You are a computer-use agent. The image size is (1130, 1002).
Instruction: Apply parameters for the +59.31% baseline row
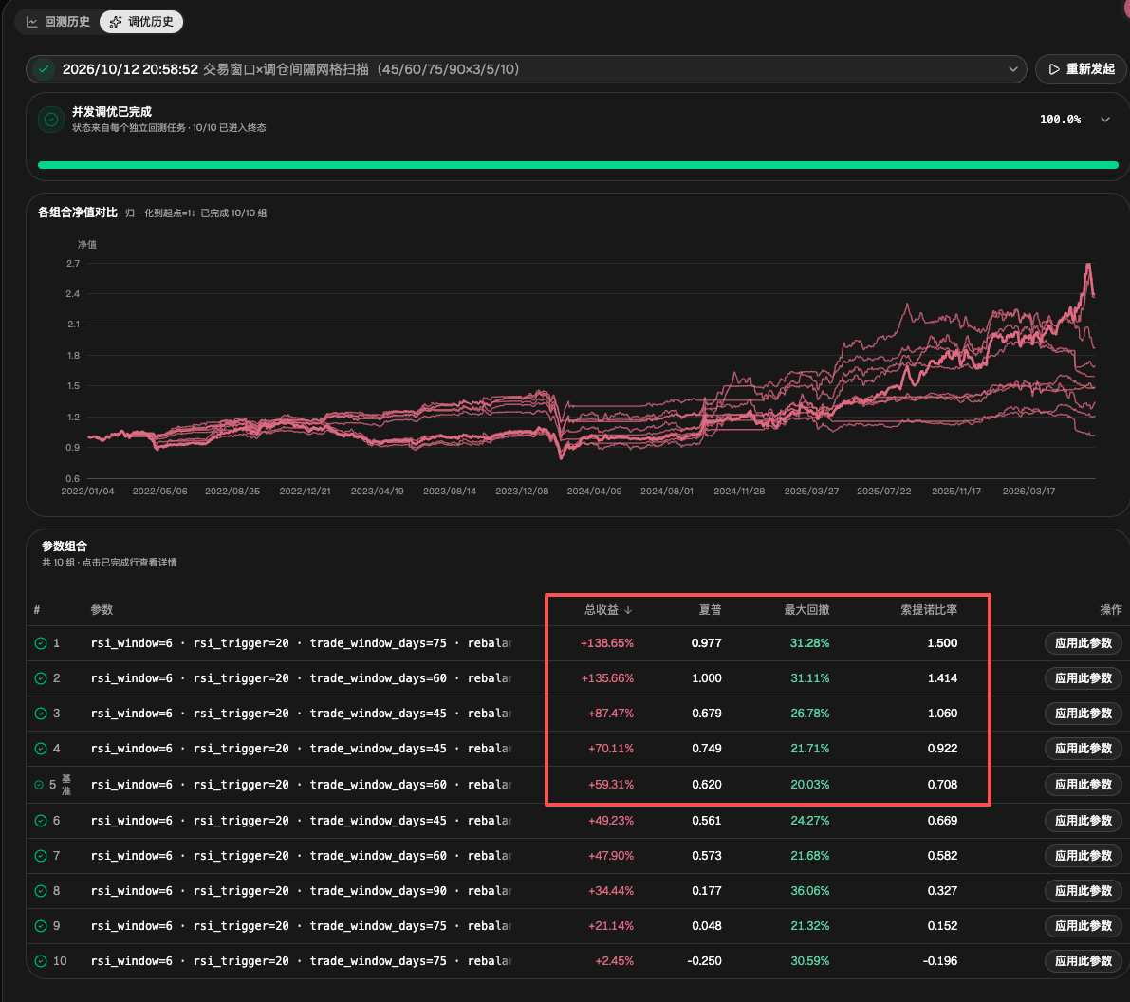click(1084, 785)
